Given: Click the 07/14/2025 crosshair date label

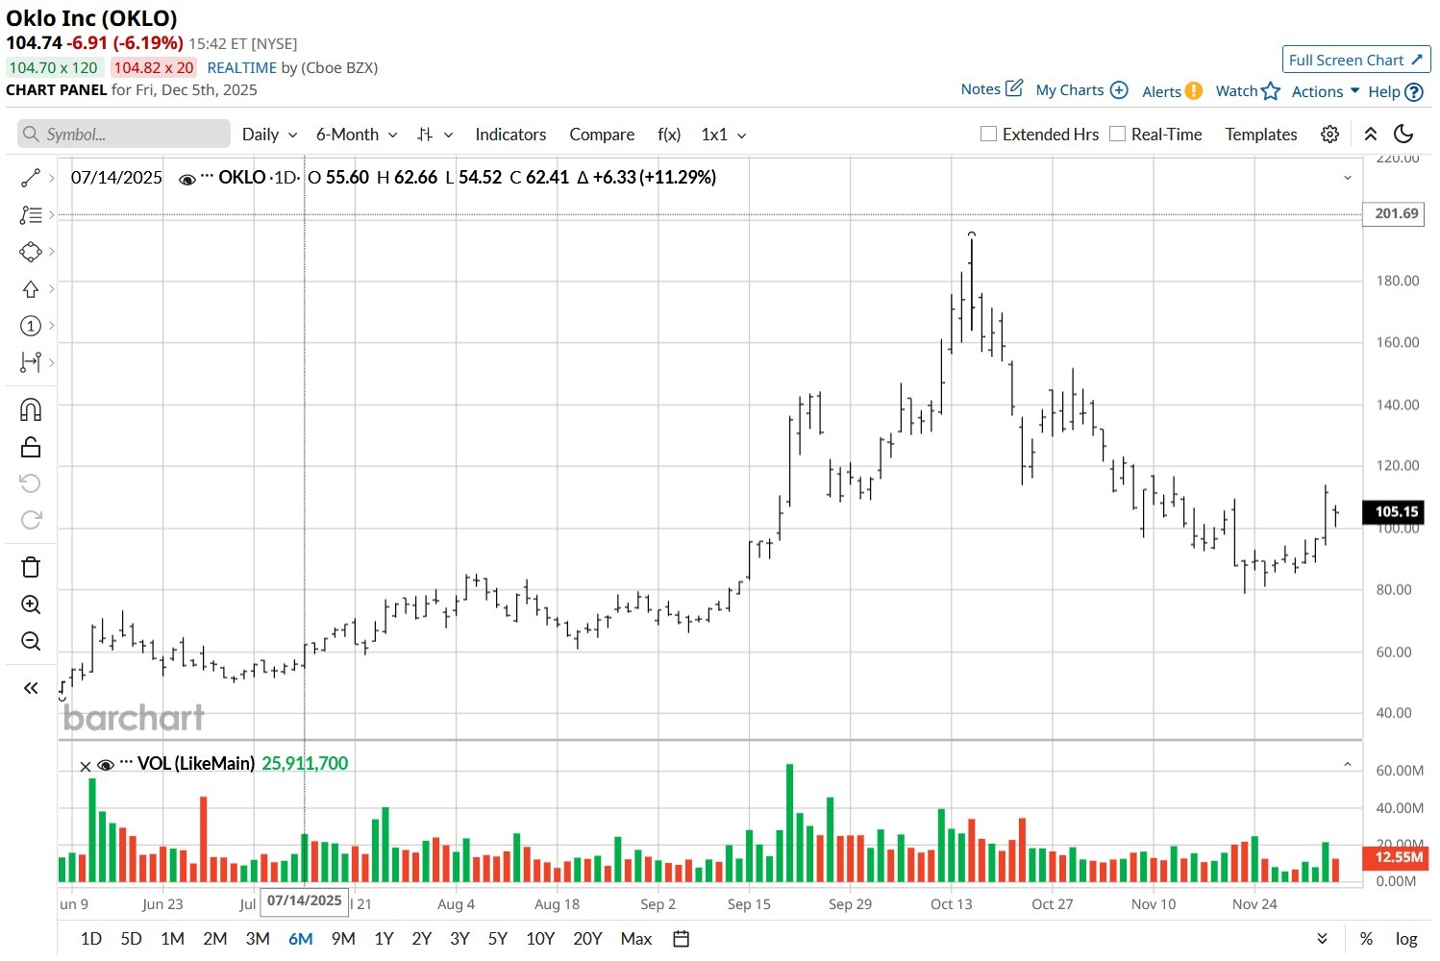Looking at the screenshot, I should click(304, 901).
